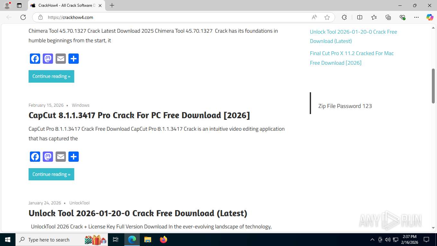Viewport: 437px width, 246px height.
Task: Open the volume control in system tray
Action: pyautogui.click(x=388, y=240)
